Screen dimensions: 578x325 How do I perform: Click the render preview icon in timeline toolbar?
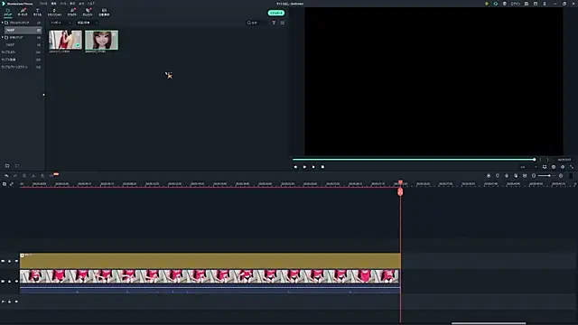pyautogui.click(x=489, y=176)
